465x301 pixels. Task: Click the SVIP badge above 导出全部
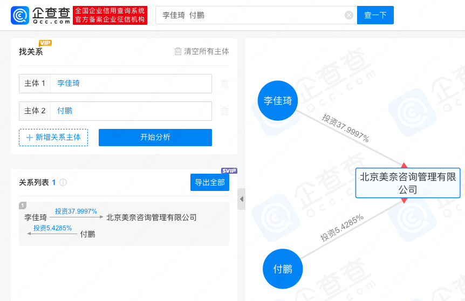coord(229,171)
